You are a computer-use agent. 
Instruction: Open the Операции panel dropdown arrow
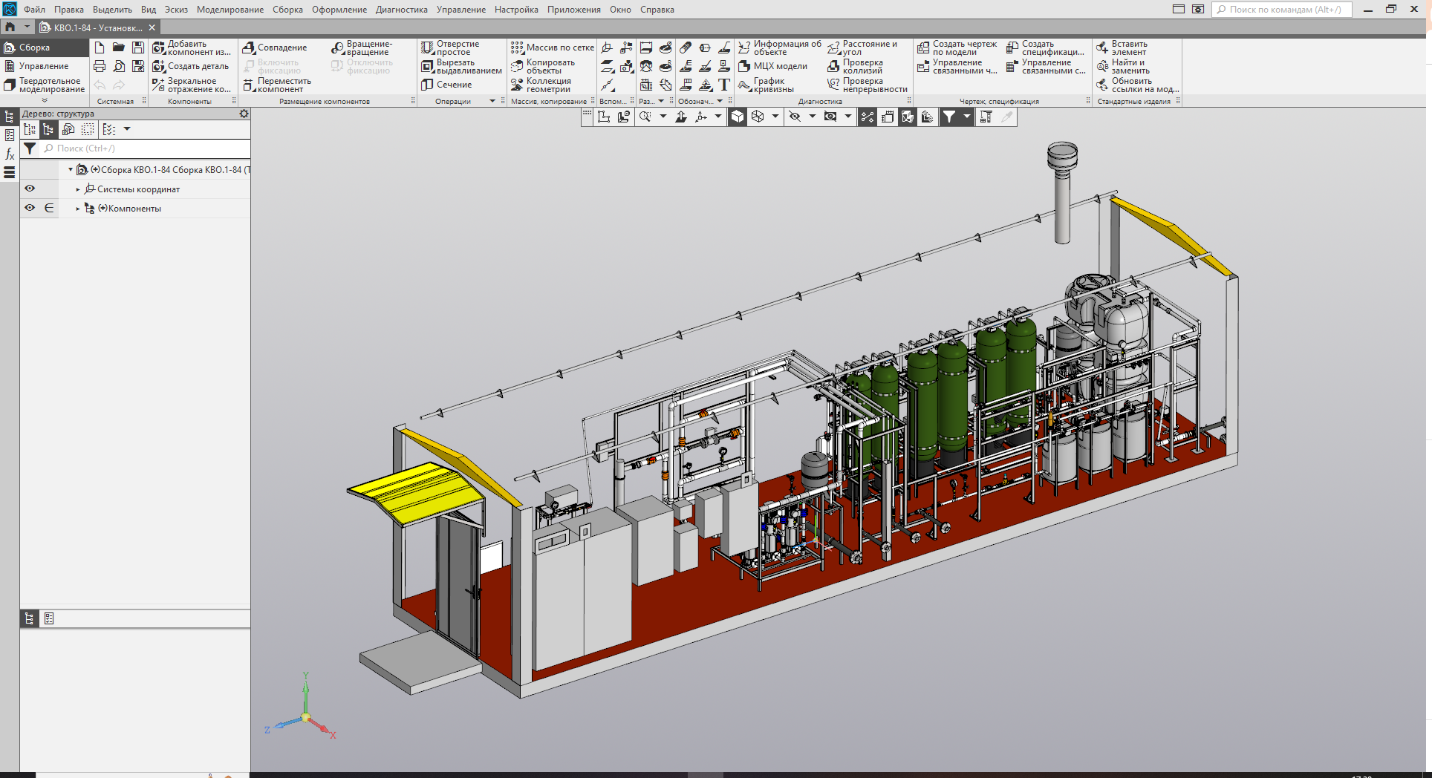[x=492, y=102]
